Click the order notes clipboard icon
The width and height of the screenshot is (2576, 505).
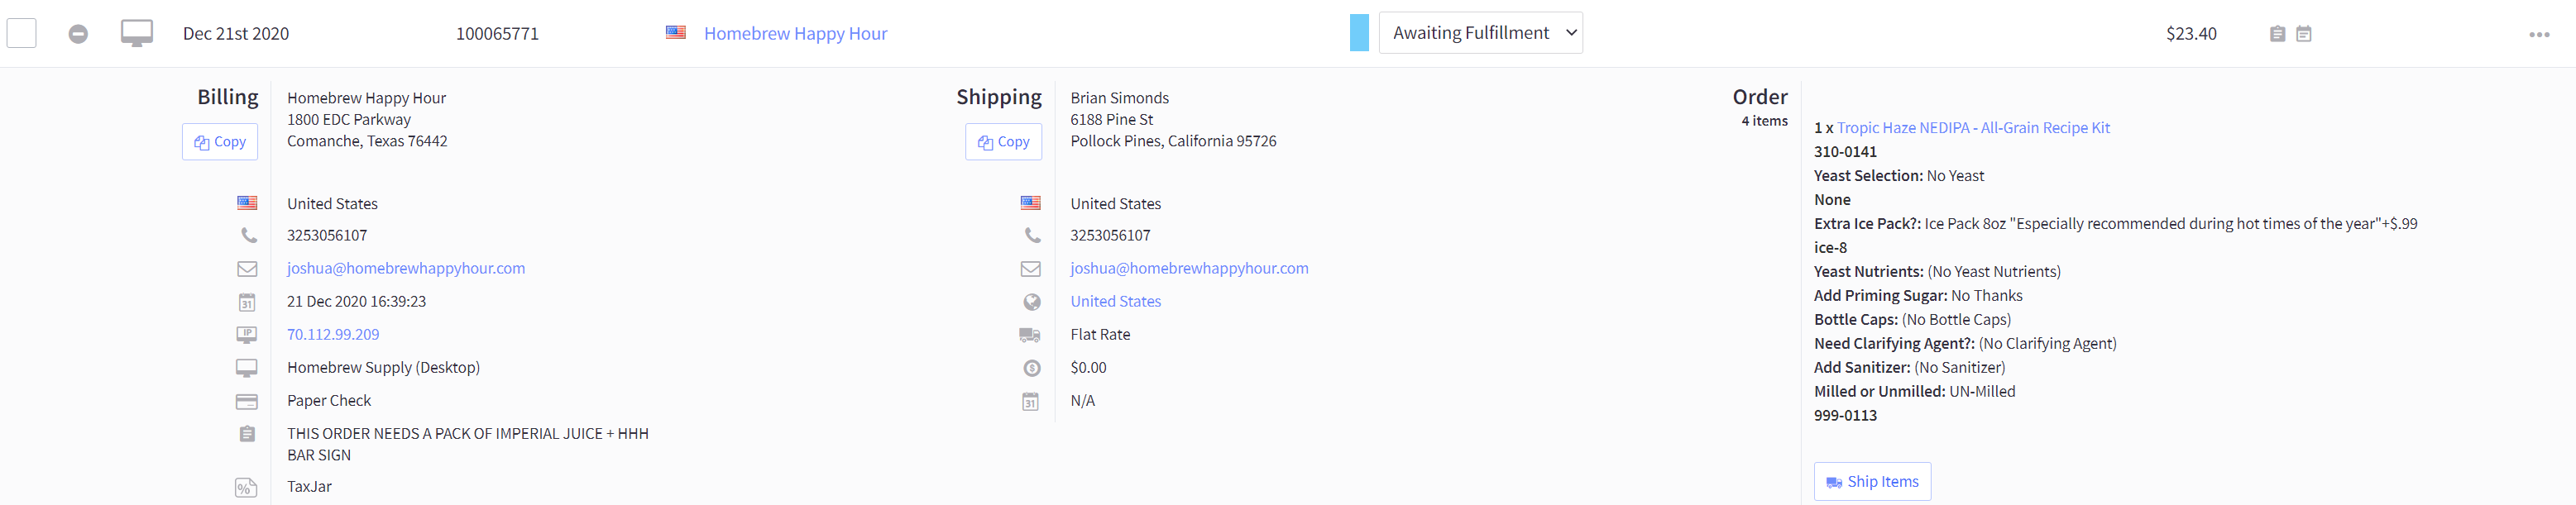[x=2277, y=34]
